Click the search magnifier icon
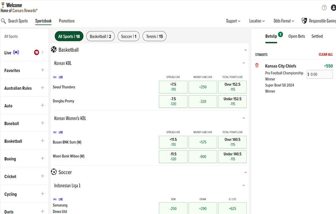Screen dimensions: 336x214 3,21
